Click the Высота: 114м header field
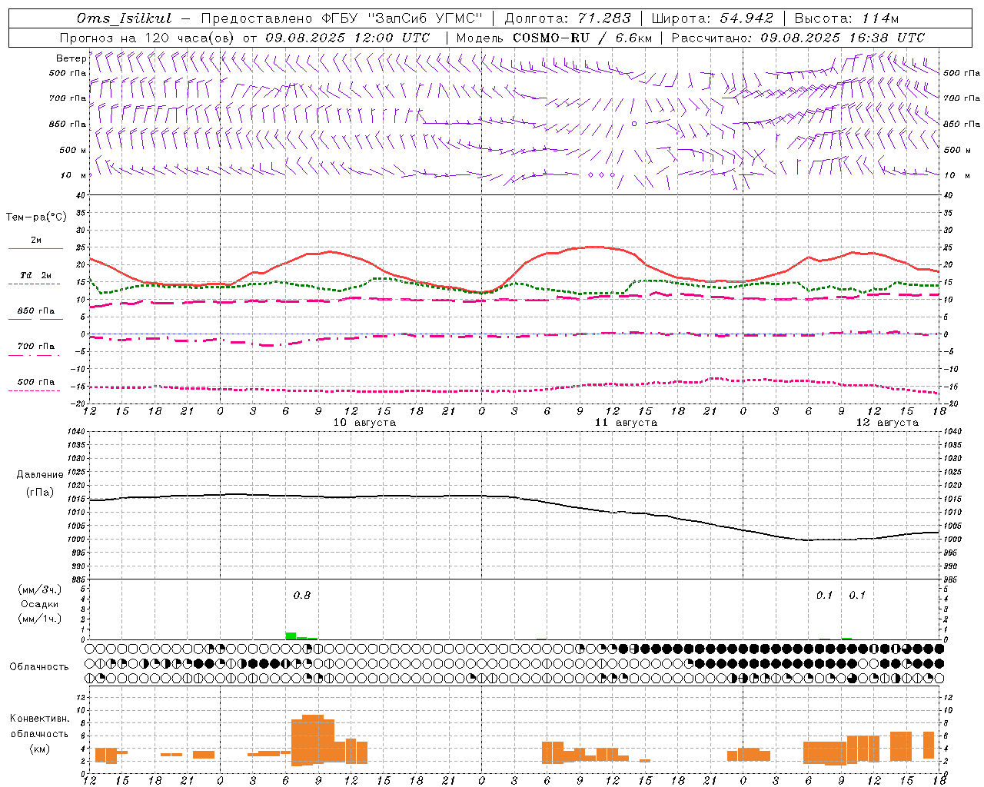This screenshot has height=787, width=984. tap(846, 18)
